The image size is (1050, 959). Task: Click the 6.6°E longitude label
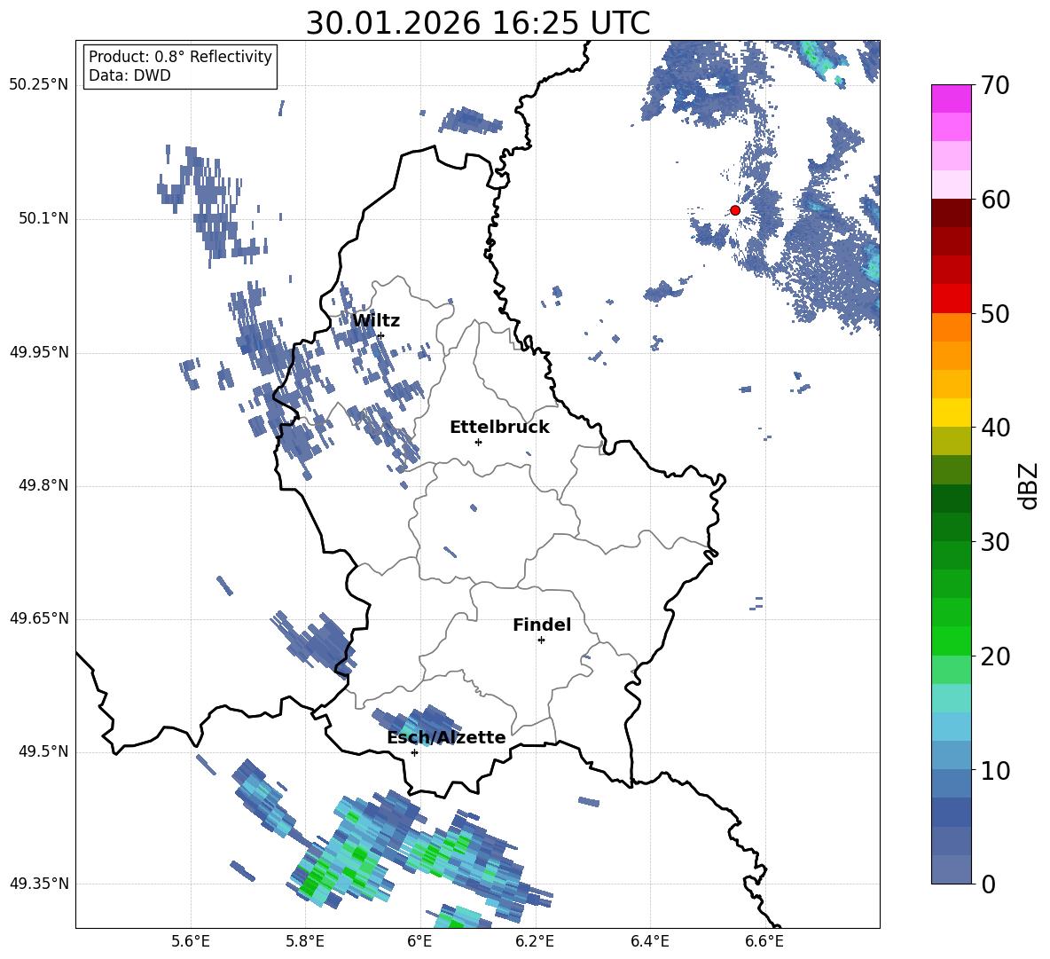(764, 942)
